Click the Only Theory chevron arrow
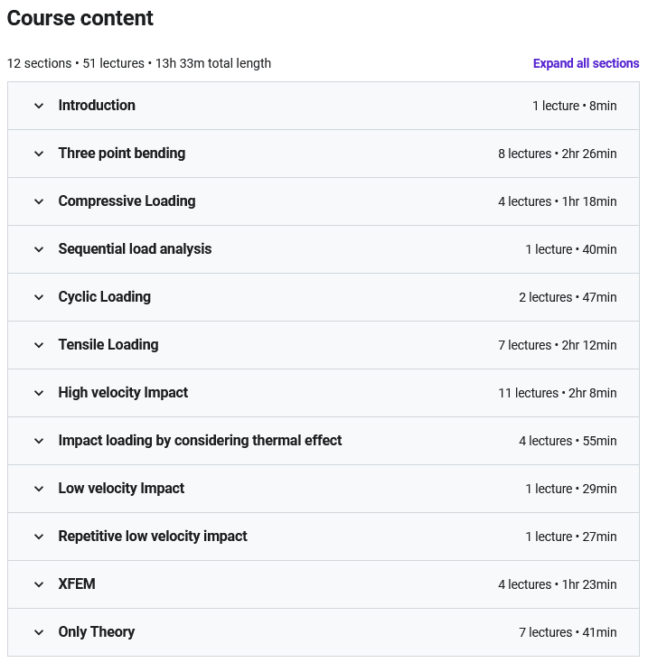648x663 pixels. click(x=39, y=632)
